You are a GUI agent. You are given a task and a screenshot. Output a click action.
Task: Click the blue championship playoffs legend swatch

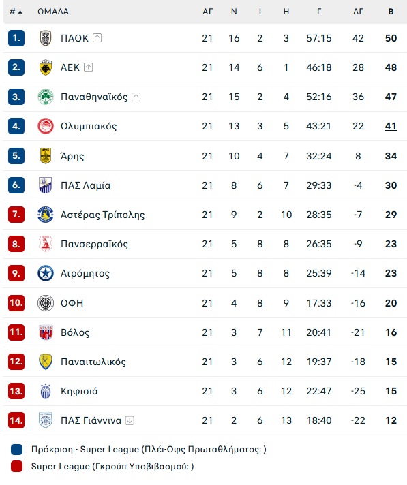[16, 450]
